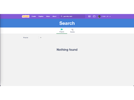Click the account username in the navbar
Viewport: 134px width, 100px height.
coord(105,16)
